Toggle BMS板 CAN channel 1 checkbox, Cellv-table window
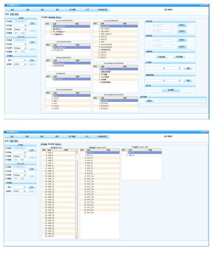 coord(15,160)
